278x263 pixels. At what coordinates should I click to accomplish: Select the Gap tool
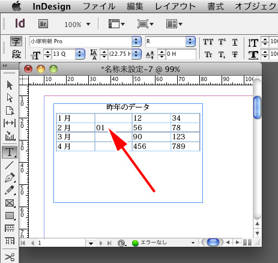click(10, 123)
